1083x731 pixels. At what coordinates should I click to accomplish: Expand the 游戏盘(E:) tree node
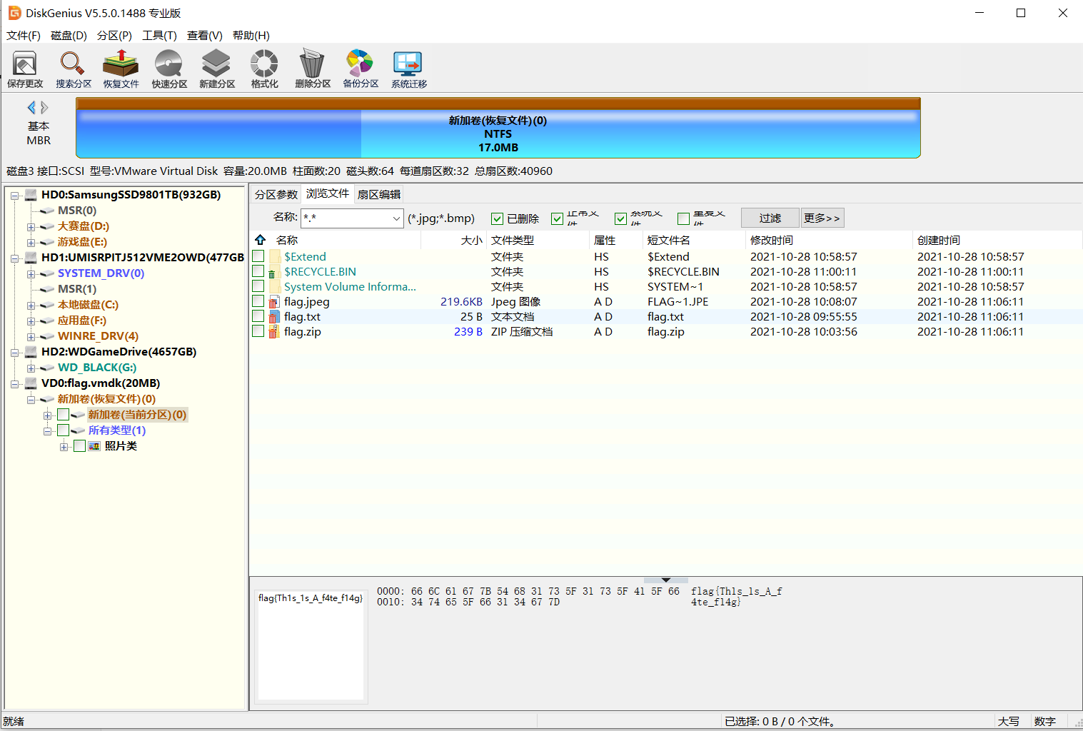(31, 243)
